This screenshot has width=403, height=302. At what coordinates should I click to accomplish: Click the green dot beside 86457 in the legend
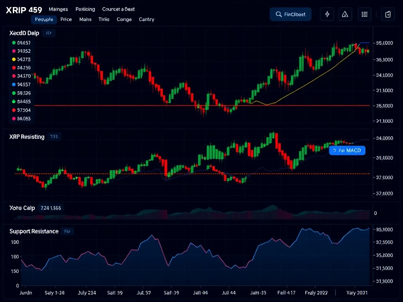click(x=14, y=42)
